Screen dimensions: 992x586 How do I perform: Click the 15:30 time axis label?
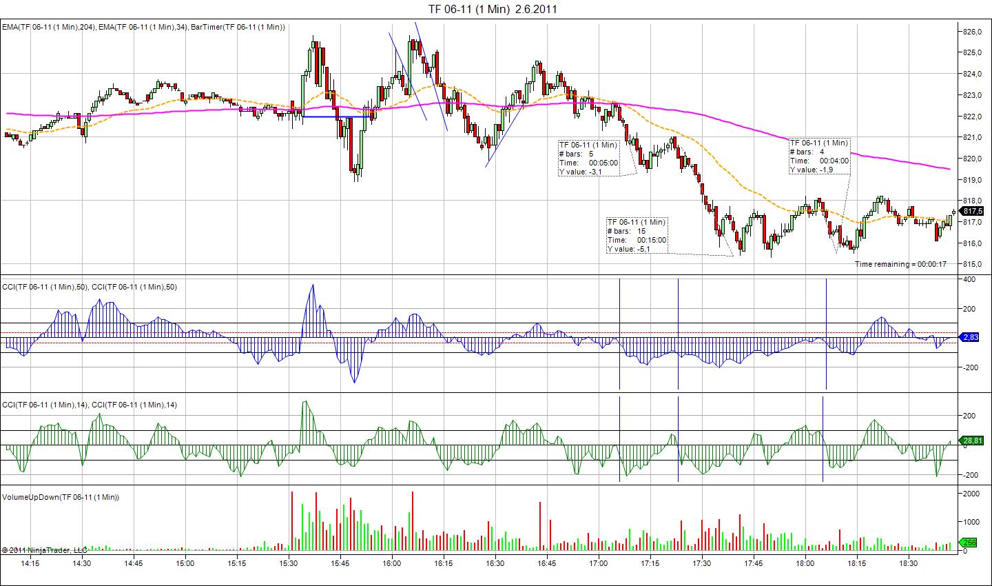point(288,563)
